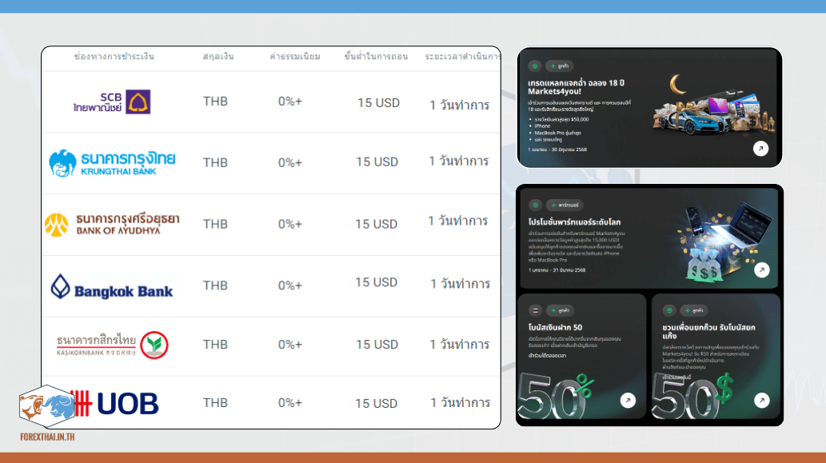Click the ค่าธรรมเนียม column header
826x463 pixels.
click(295, 56)
